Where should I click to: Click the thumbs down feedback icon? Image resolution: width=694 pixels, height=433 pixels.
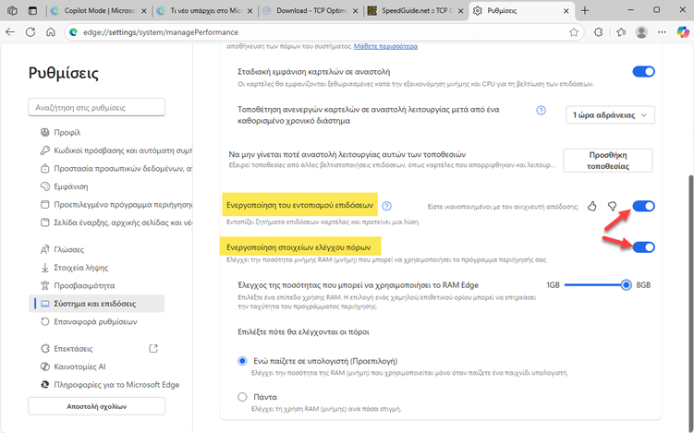[612, 206]
